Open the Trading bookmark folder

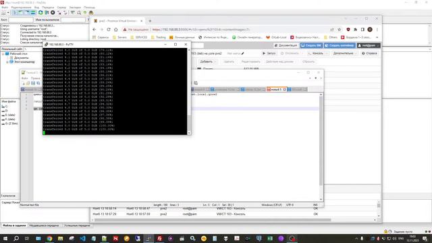tap(159, 37)
